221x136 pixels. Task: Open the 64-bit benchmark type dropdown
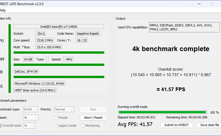pos(30,109)
